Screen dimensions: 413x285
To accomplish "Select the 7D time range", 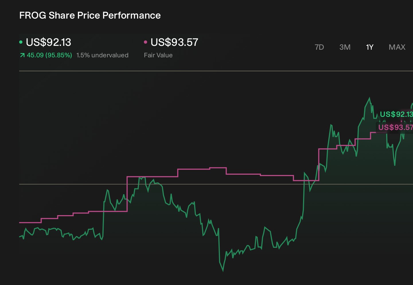I will tap(319, 47).
